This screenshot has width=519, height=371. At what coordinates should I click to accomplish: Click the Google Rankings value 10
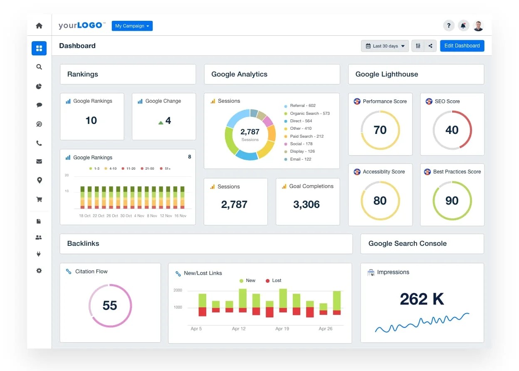(x=91, y=121)
